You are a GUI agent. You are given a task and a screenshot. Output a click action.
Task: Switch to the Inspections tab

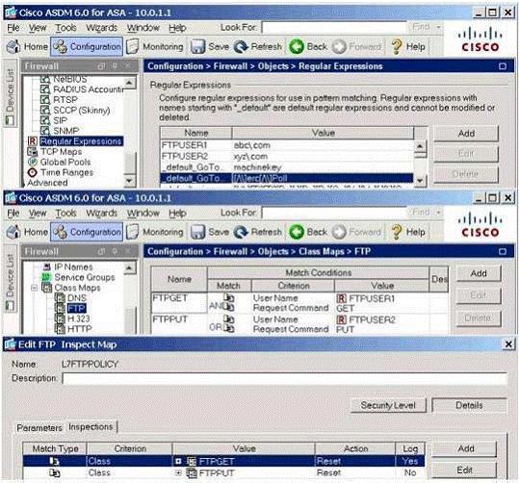click(x=91, y=427)
